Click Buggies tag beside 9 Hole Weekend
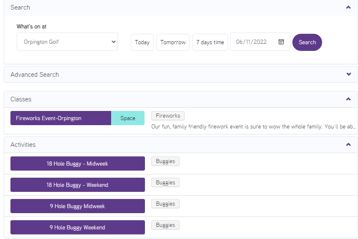The height and width of the screenshot is (239, 358). point(165,225)
